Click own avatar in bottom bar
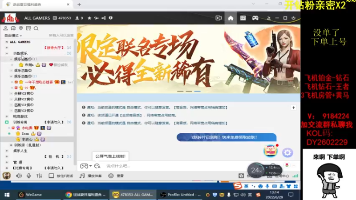Screen dimensions: 356x200 [7, 176]
